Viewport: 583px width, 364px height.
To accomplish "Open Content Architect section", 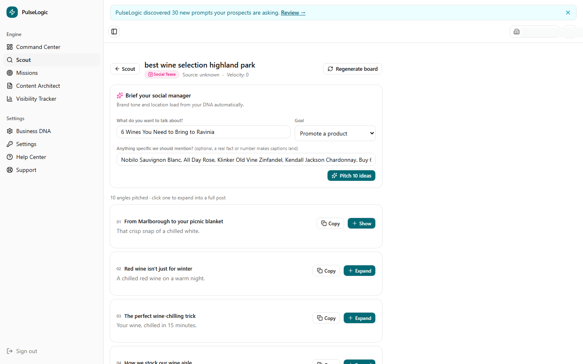I will (51, 86).
